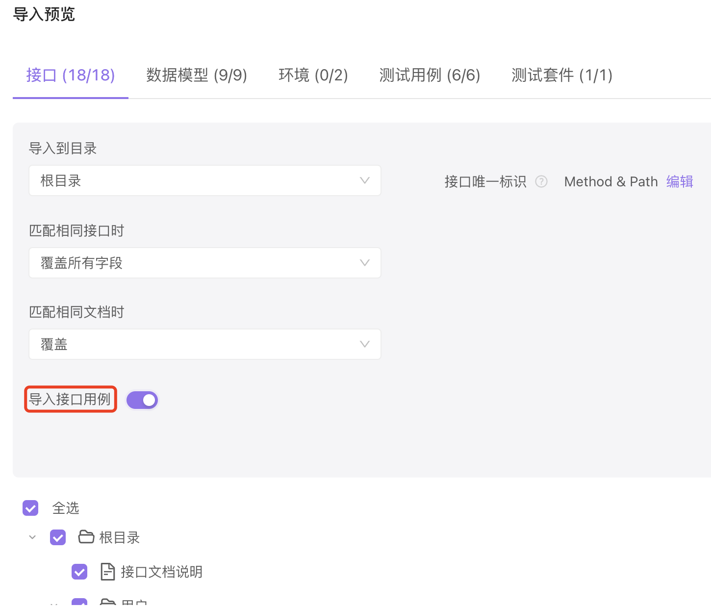Screen dimensions: 711x606
Task: Click the folder icon next to 根目录
Action: (x=86, y=537)
